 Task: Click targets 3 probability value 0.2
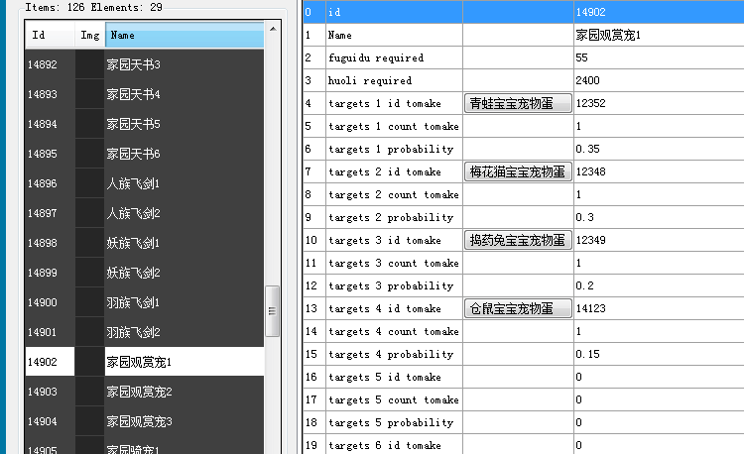pos(659,285)
